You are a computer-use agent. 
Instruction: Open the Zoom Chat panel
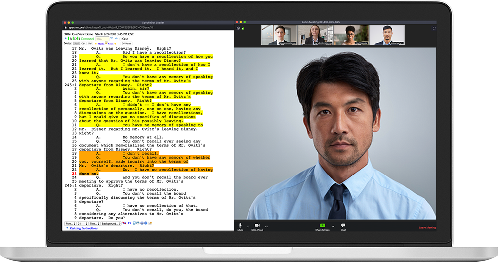click(x=343, y=226)
